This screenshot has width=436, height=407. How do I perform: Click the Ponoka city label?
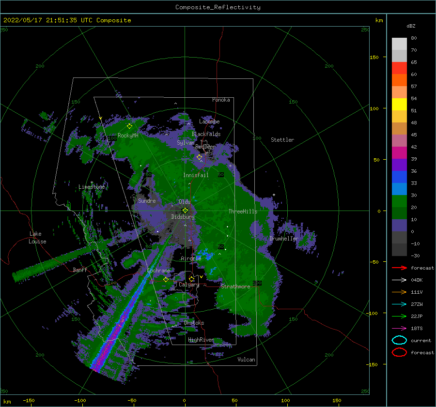tap(221, 100)
